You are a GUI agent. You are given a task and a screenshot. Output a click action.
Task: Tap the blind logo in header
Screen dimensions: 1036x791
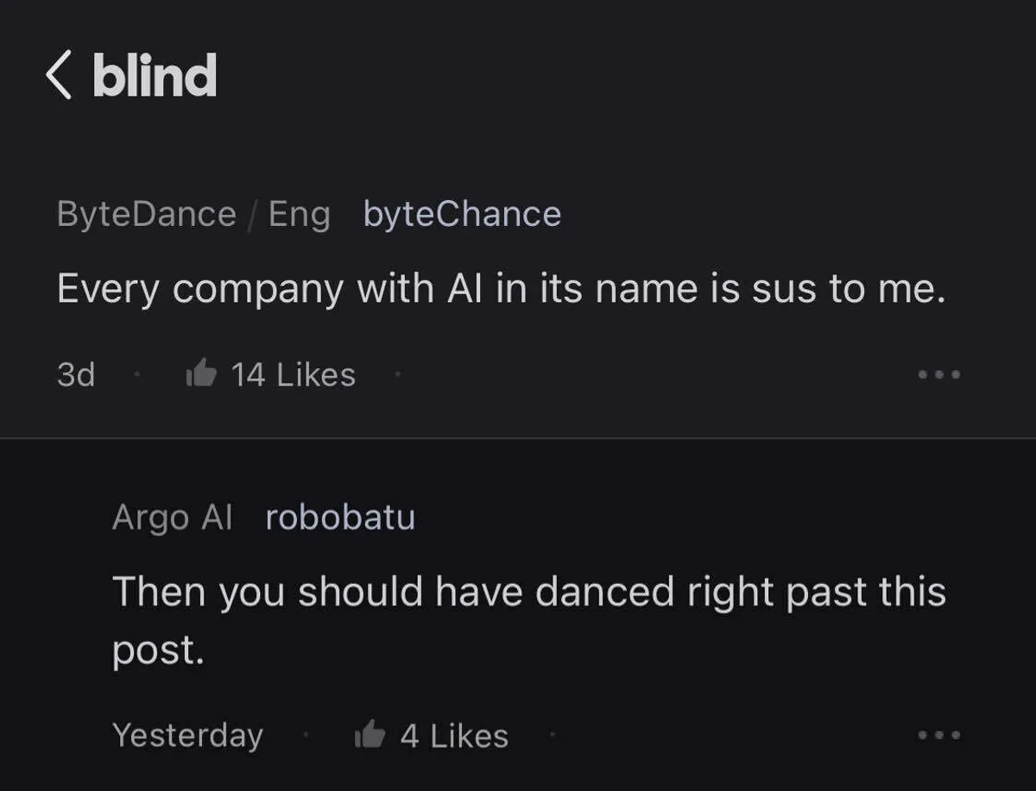[155, 75]
